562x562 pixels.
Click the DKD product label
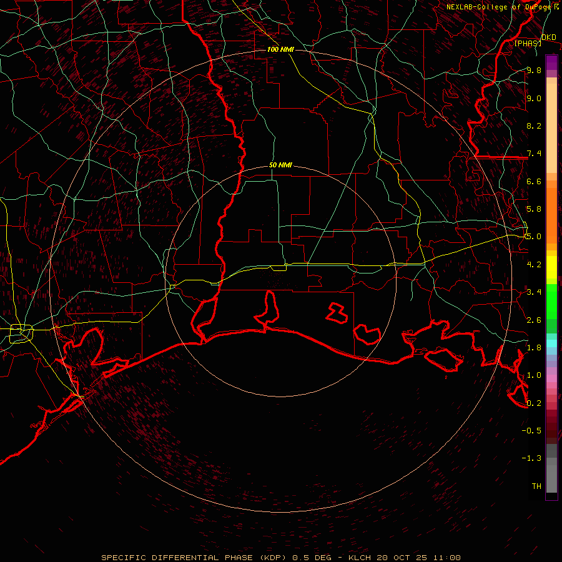[x=549, y=37]
